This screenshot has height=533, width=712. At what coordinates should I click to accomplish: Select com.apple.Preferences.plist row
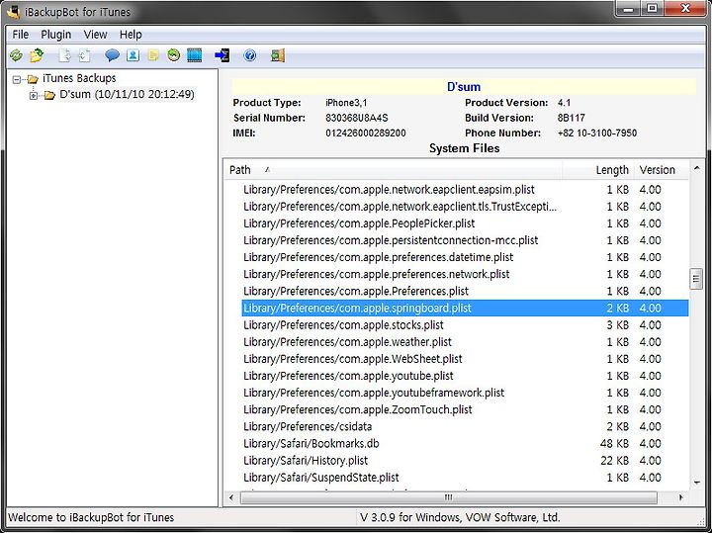point(465,291)
